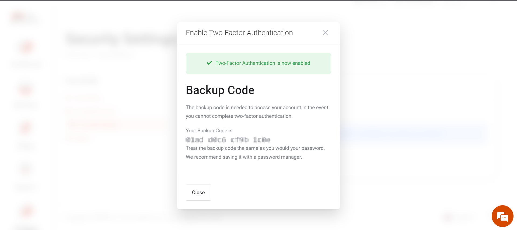
Task: Click the Enable Two-Factor Authentication dialog title
Action: pyautogui.click(x=239, y=33)
